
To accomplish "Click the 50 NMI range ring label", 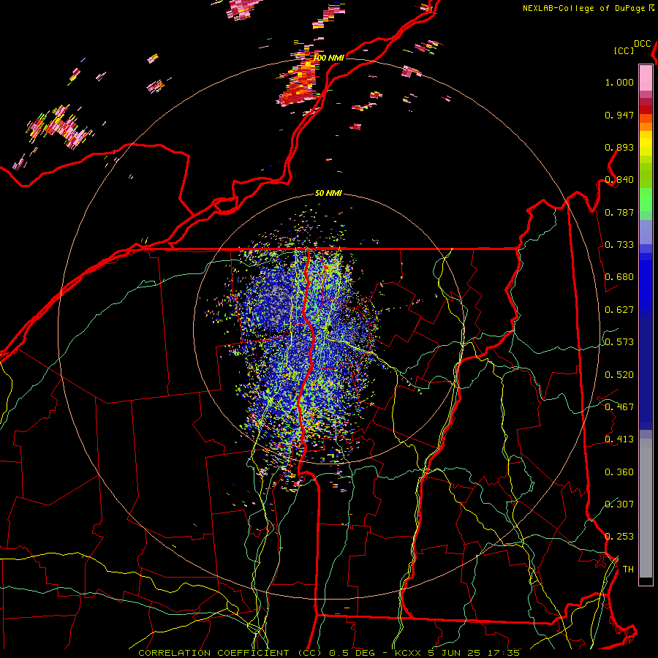I will (328, 193).
